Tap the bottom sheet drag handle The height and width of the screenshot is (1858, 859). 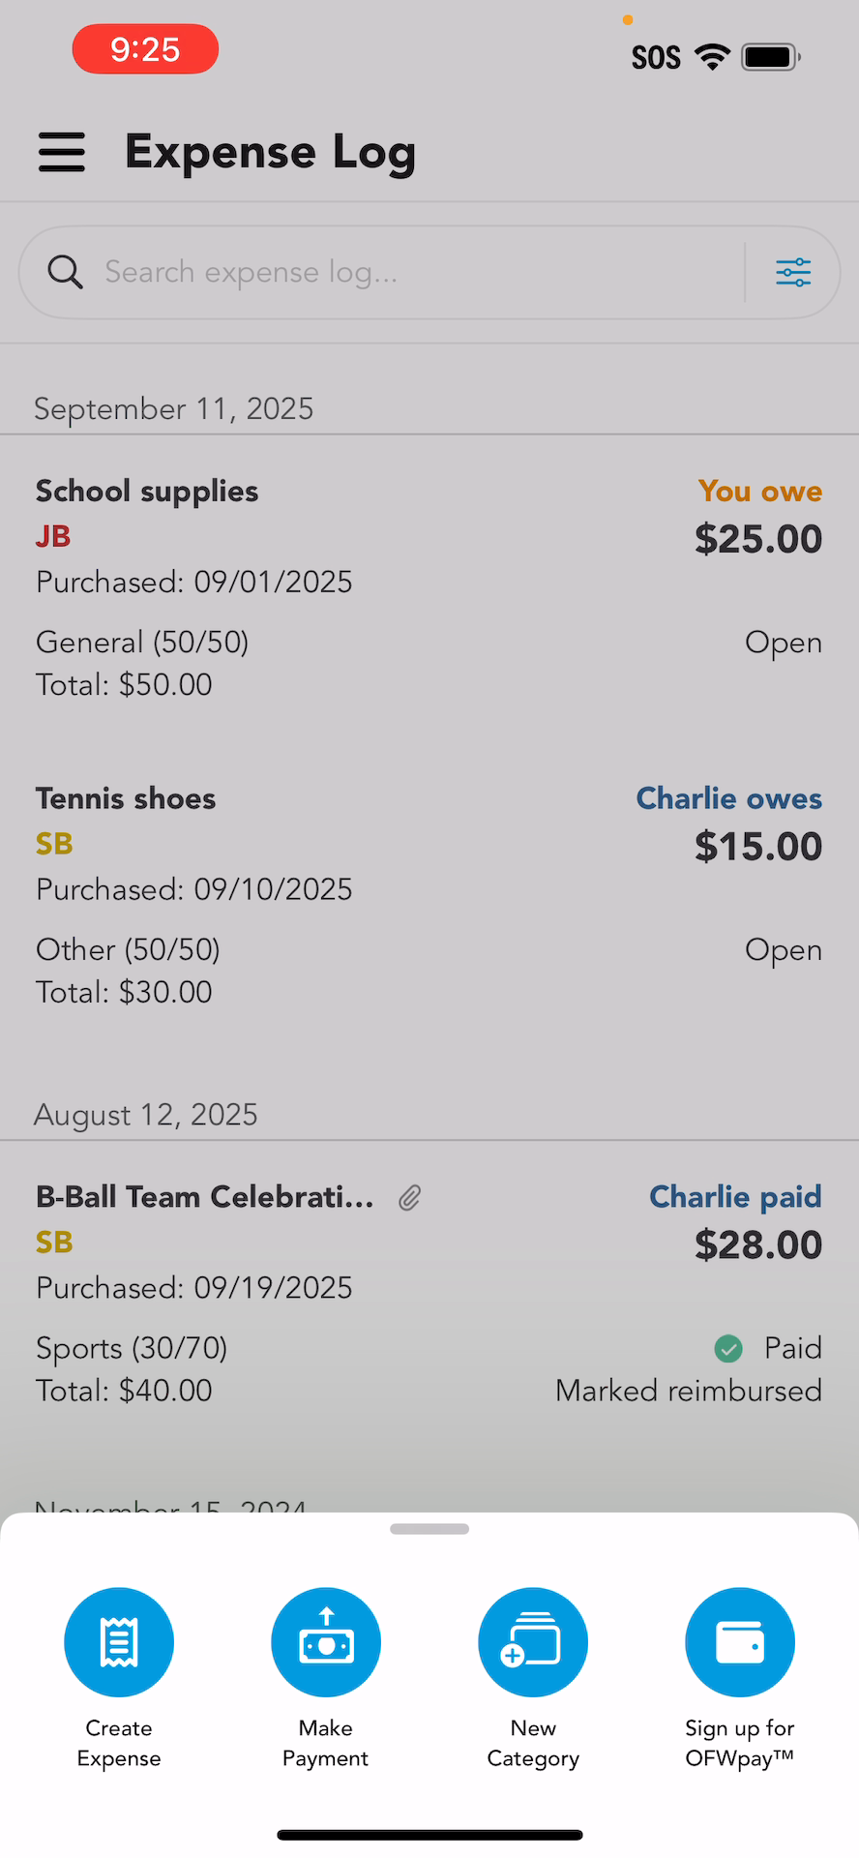[429, 1529]
